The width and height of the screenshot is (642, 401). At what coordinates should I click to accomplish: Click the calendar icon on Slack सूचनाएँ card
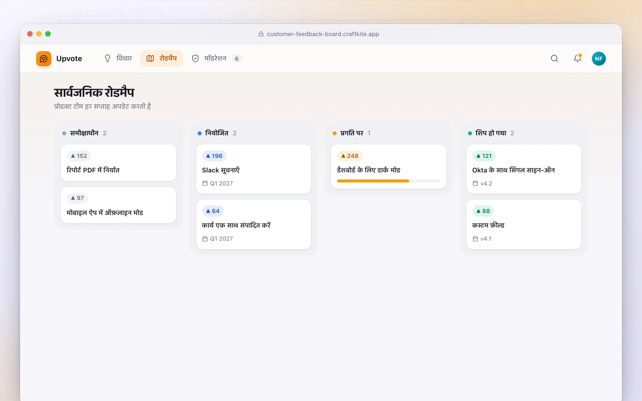(x=205, y=183)
